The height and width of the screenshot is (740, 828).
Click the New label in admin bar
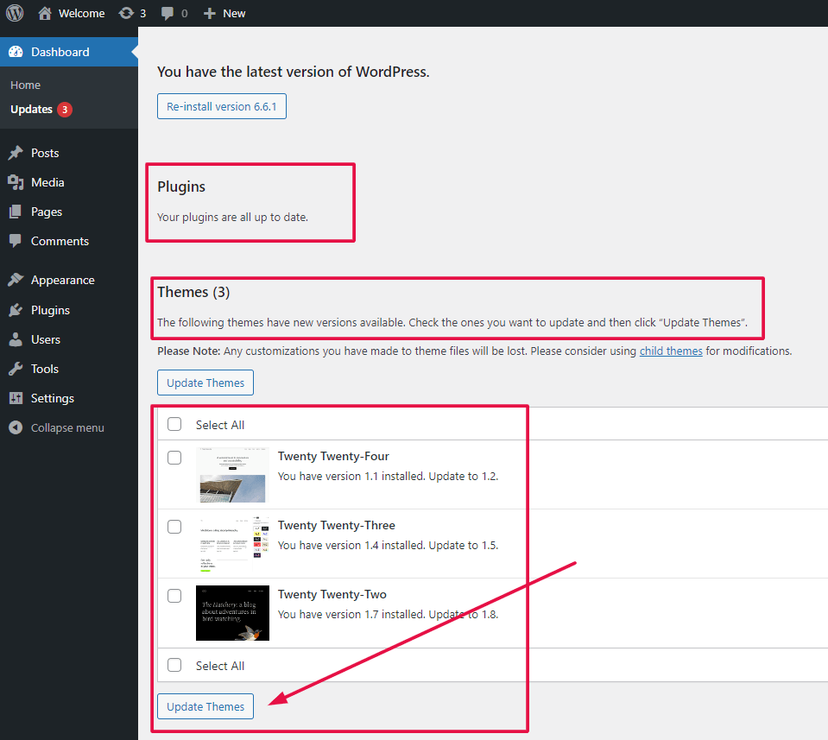tap(234, 14)
